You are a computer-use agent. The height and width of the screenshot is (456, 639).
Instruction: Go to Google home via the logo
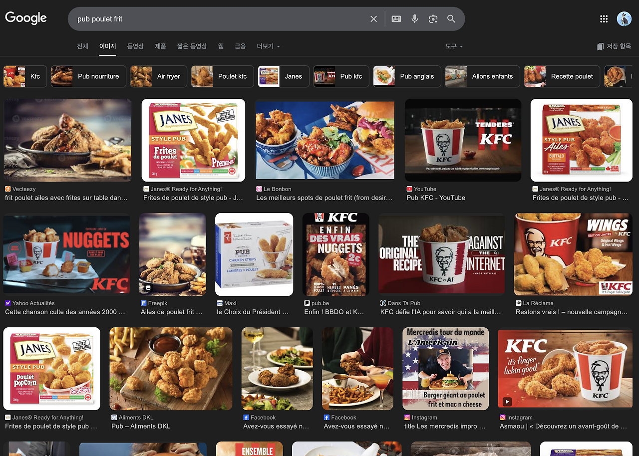click(26, 18)
